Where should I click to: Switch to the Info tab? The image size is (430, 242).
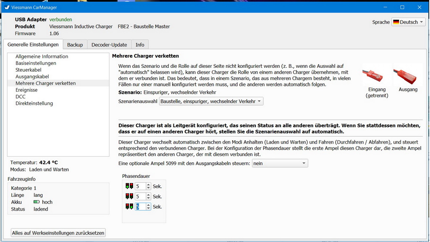pos(140,45)
